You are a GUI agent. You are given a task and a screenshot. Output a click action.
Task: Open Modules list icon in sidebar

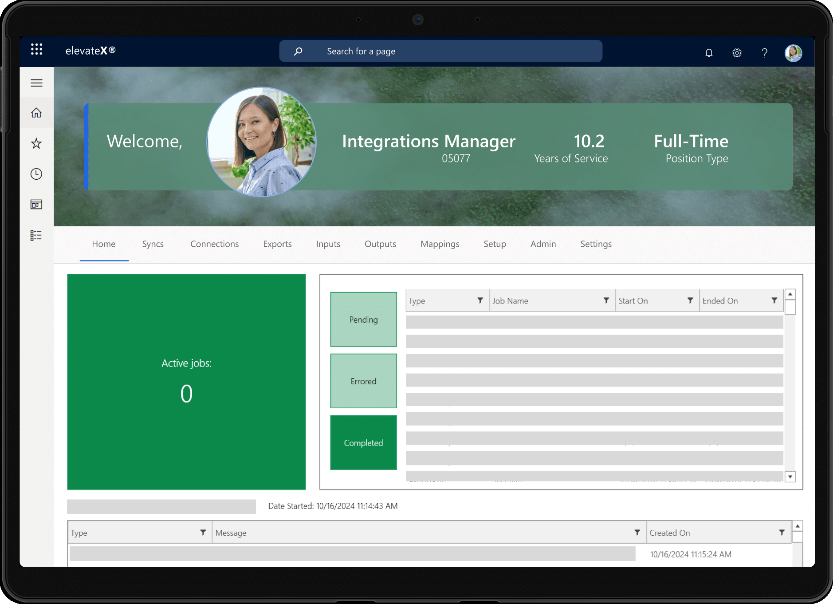36,235
